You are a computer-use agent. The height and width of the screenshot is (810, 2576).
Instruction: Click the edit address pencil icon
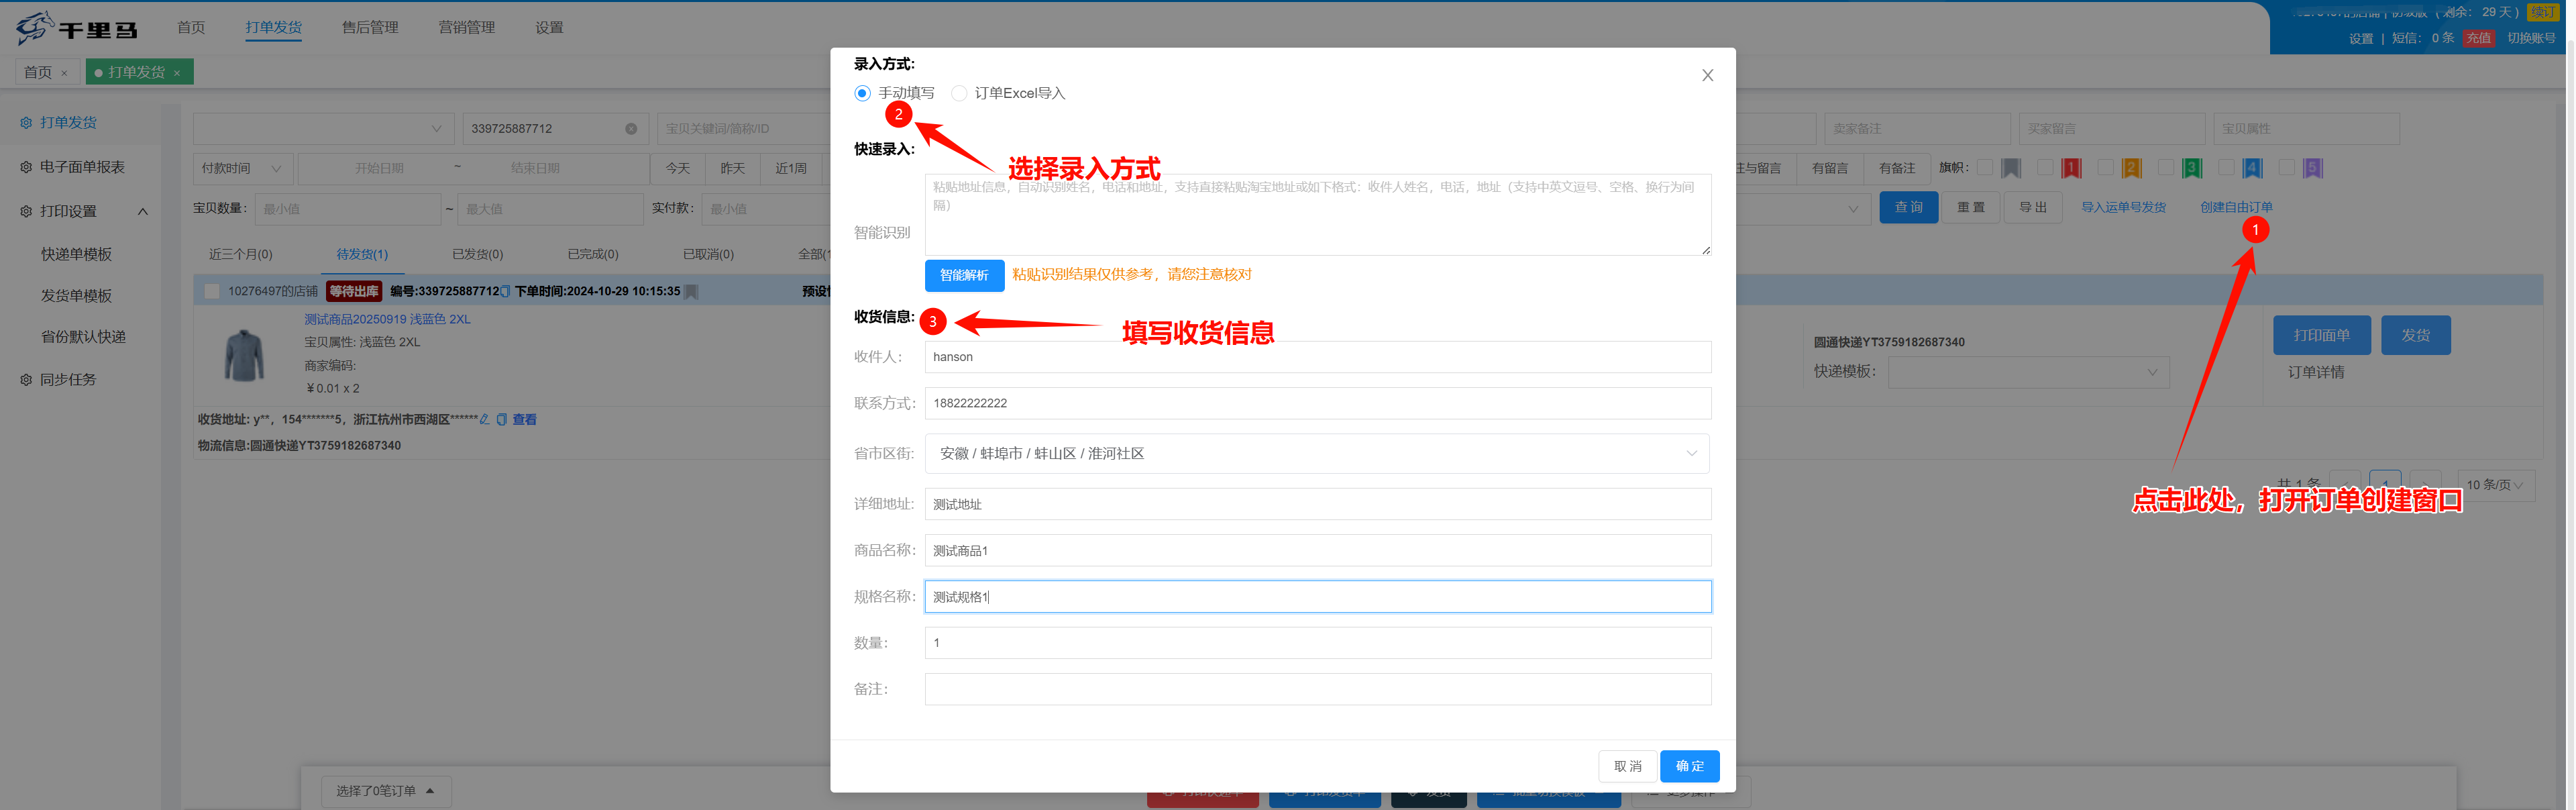click(x=485, y=420)
